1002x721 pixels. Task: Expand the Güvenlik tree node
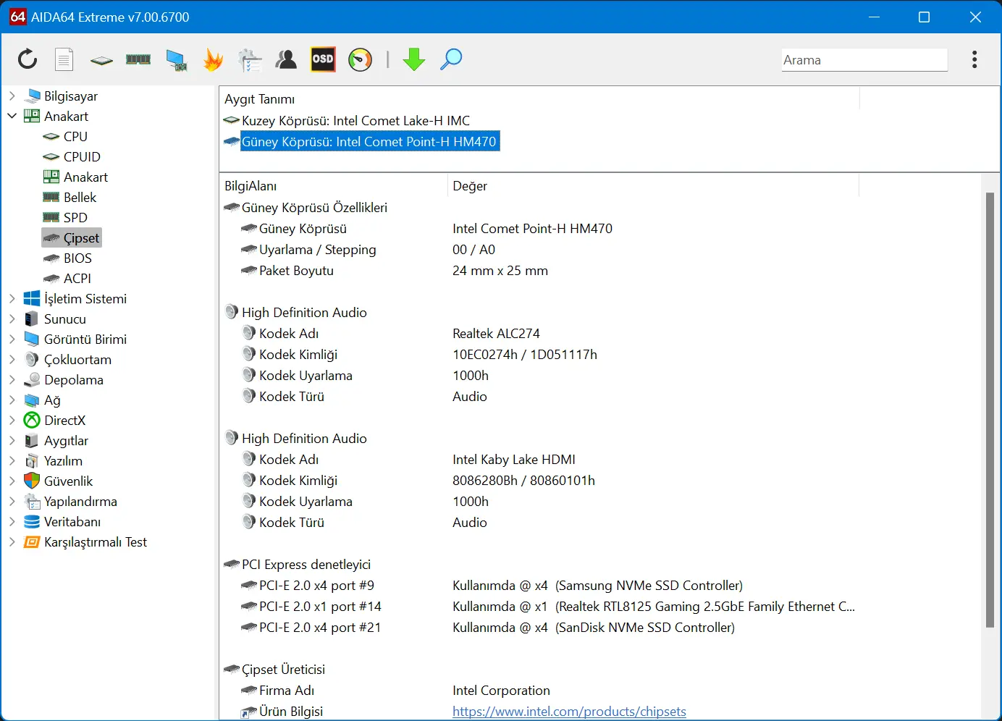tap(12, 481)
